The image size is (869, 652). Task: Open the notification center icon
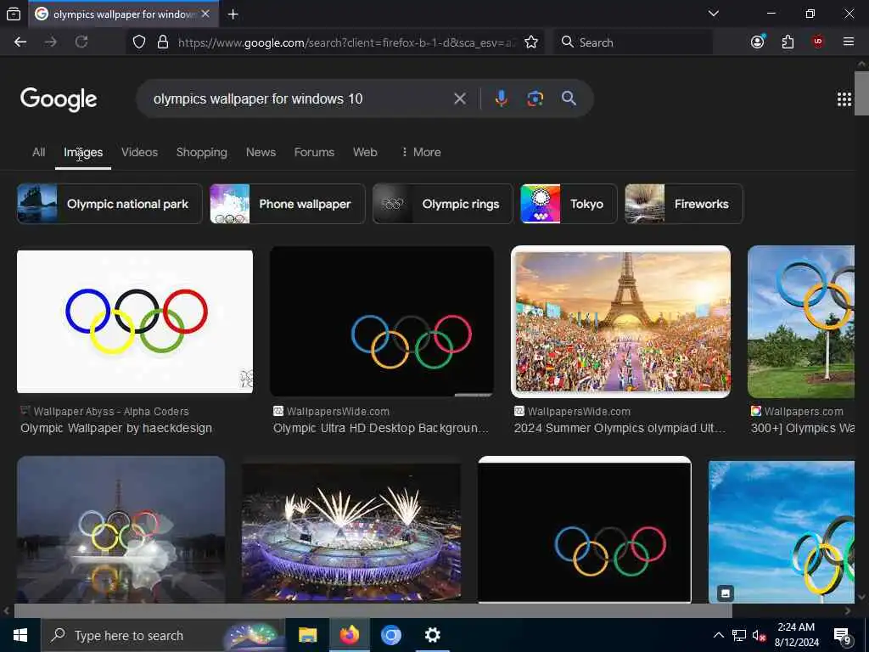(x=843, y=635)
